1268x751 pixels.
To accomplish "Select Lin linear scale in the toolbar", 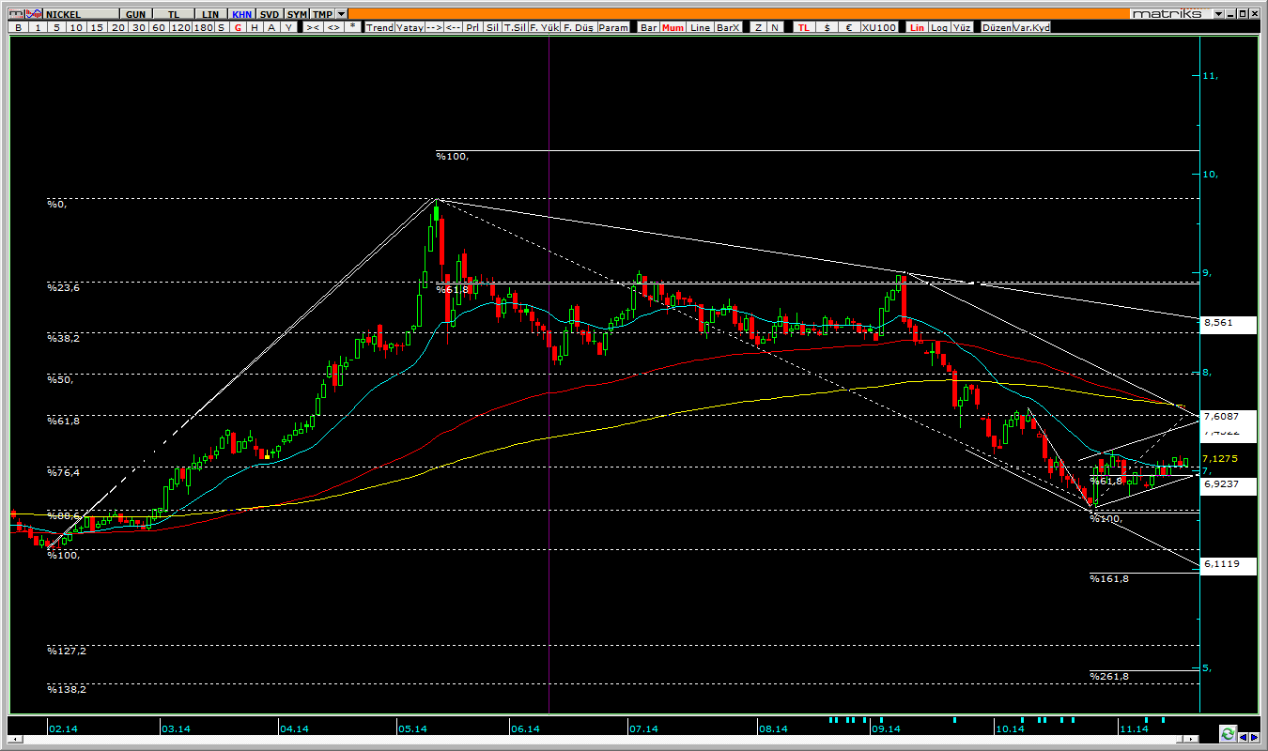I will coord(917,27).
